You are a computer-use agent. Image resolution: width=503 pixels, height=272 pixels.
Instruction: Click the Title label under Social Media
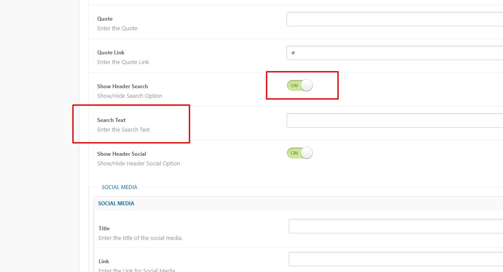(x=104, y=229)
